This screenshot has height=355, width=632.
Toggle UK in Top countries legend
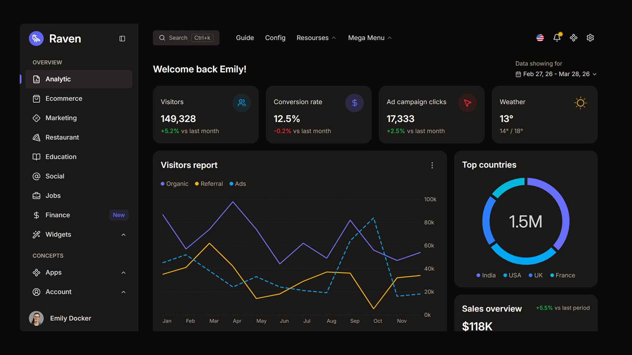click(x=536, y=275)
